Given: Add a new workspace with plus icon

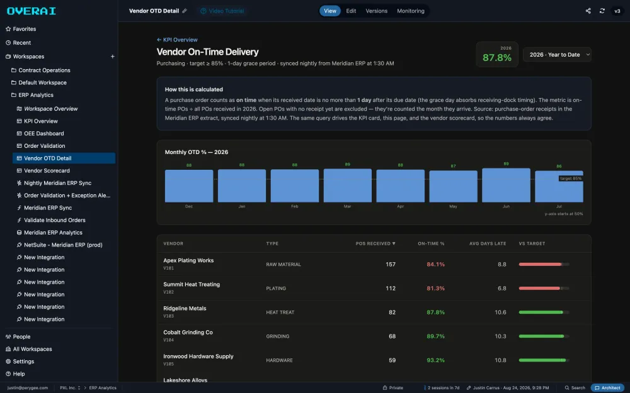Looking at the screenshot, I should pos(113,57).
